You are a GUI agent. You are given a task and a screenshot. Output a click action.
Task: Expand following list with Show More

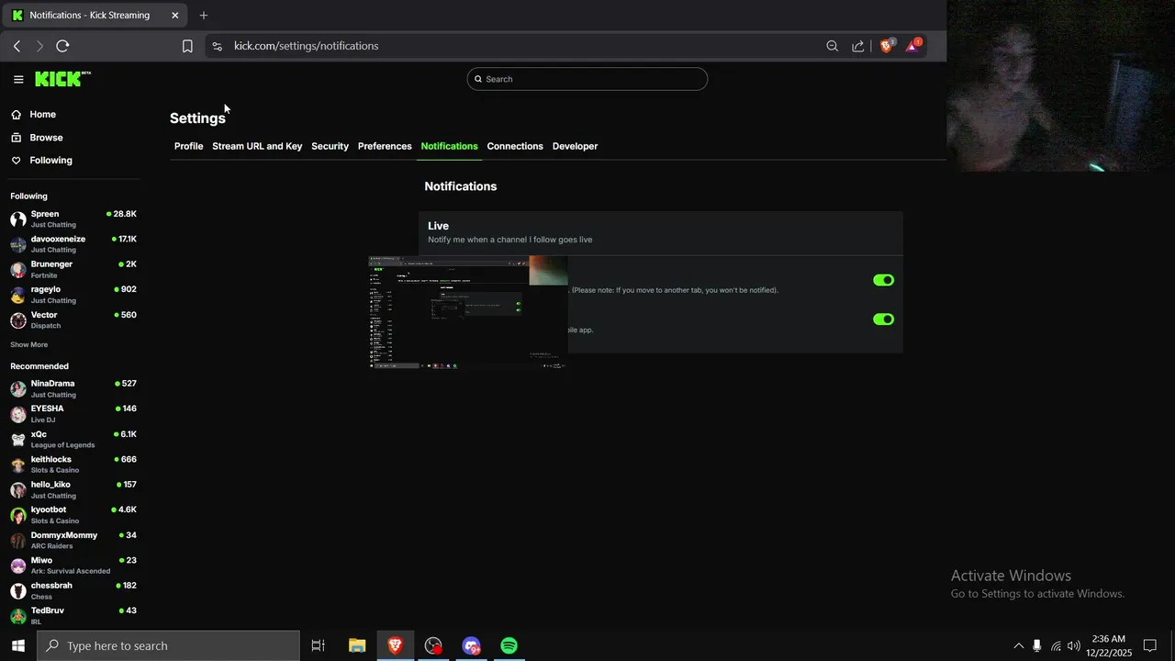point(29,345)
